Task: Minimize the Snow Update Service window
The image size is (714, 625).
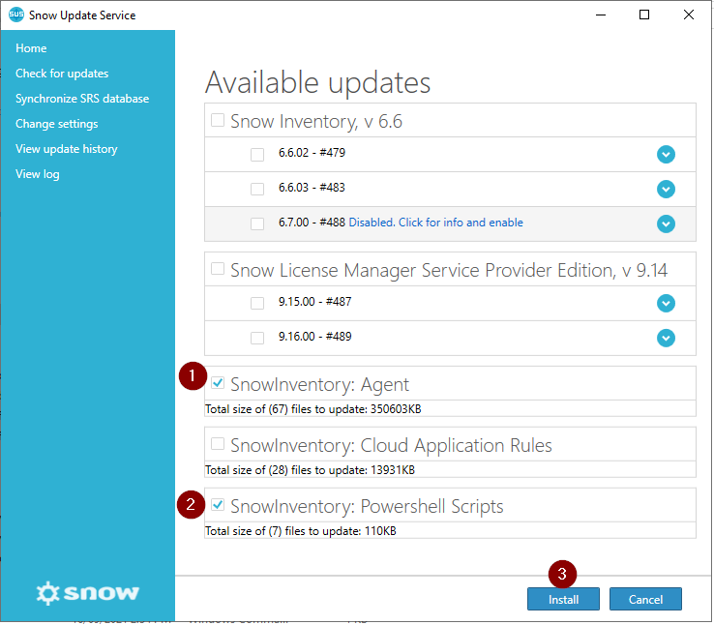Action: tap(601, 15)
